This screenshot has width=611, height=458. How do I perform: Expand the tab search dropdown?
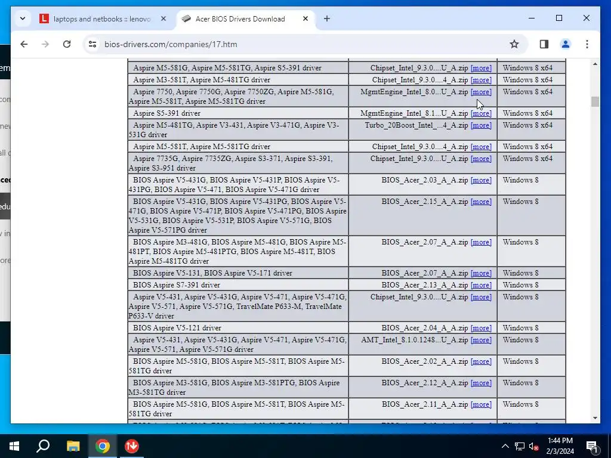[x=23, y=18]
